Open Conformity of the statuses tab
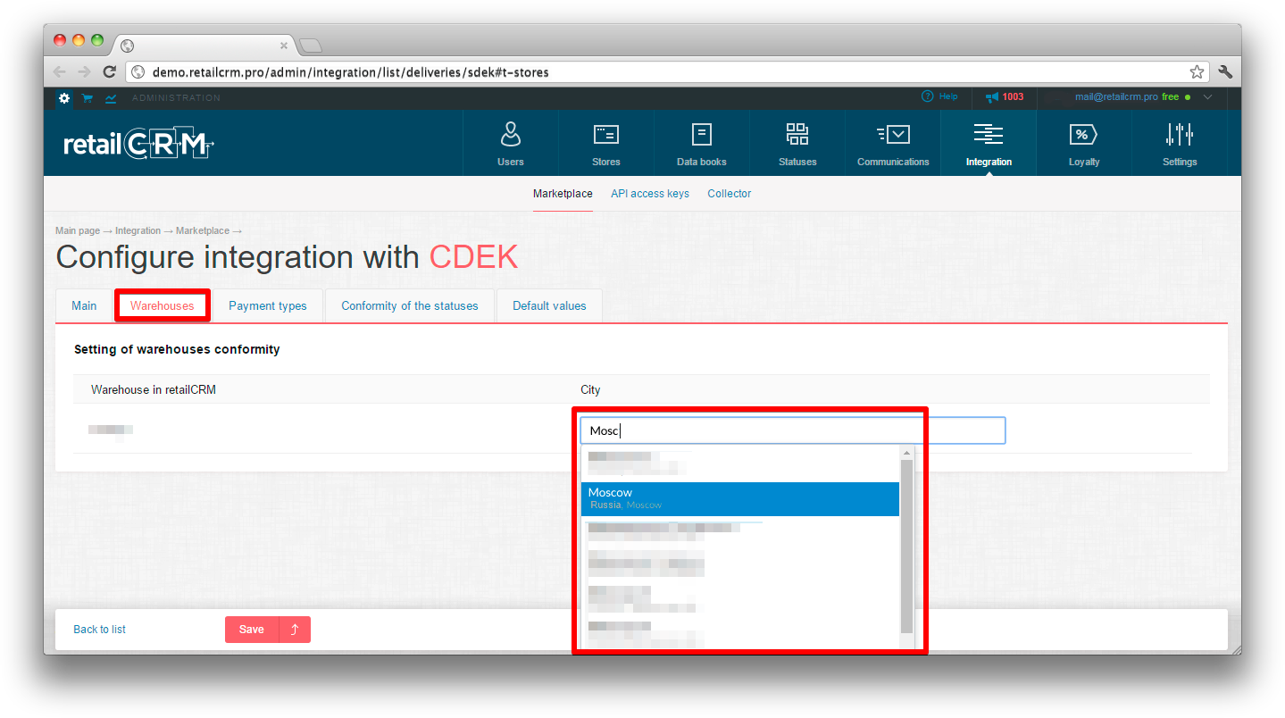The image size is (1285, 718). point(410,305)
